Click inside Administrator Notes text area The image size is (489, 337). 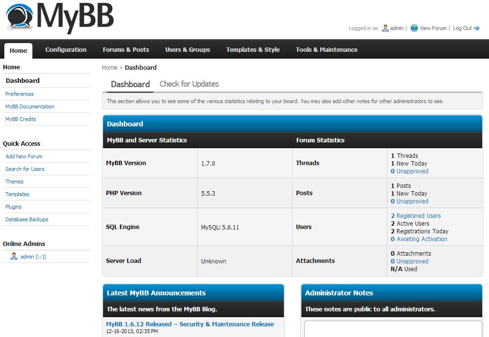click(x=393, y=329)
